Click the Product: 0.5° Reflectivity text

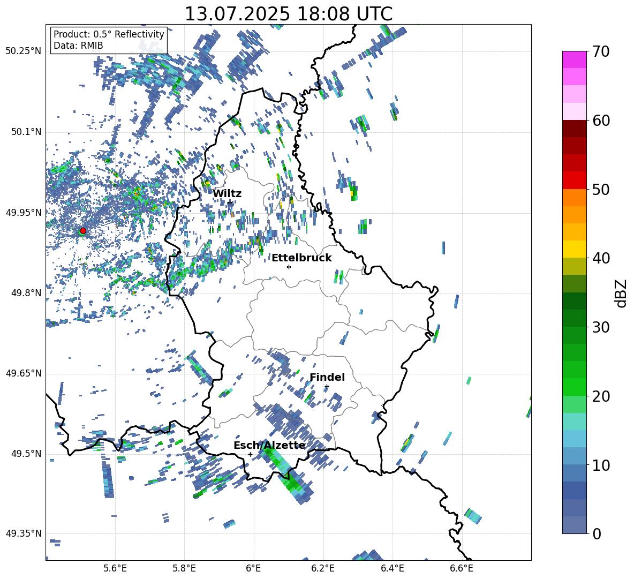109,34
